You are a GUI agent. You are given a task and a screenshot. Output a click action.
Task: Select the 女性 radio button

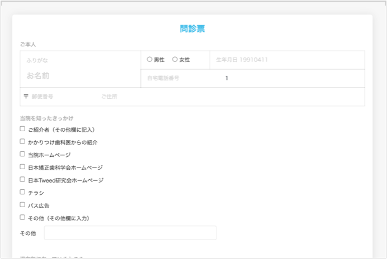point(175,60)
